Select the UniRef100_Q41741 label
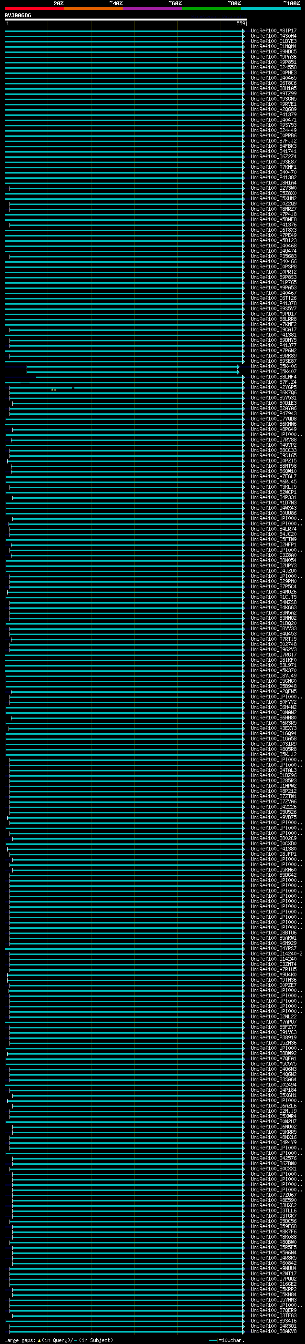This screenshot has width=305, height=1344. 273,151
